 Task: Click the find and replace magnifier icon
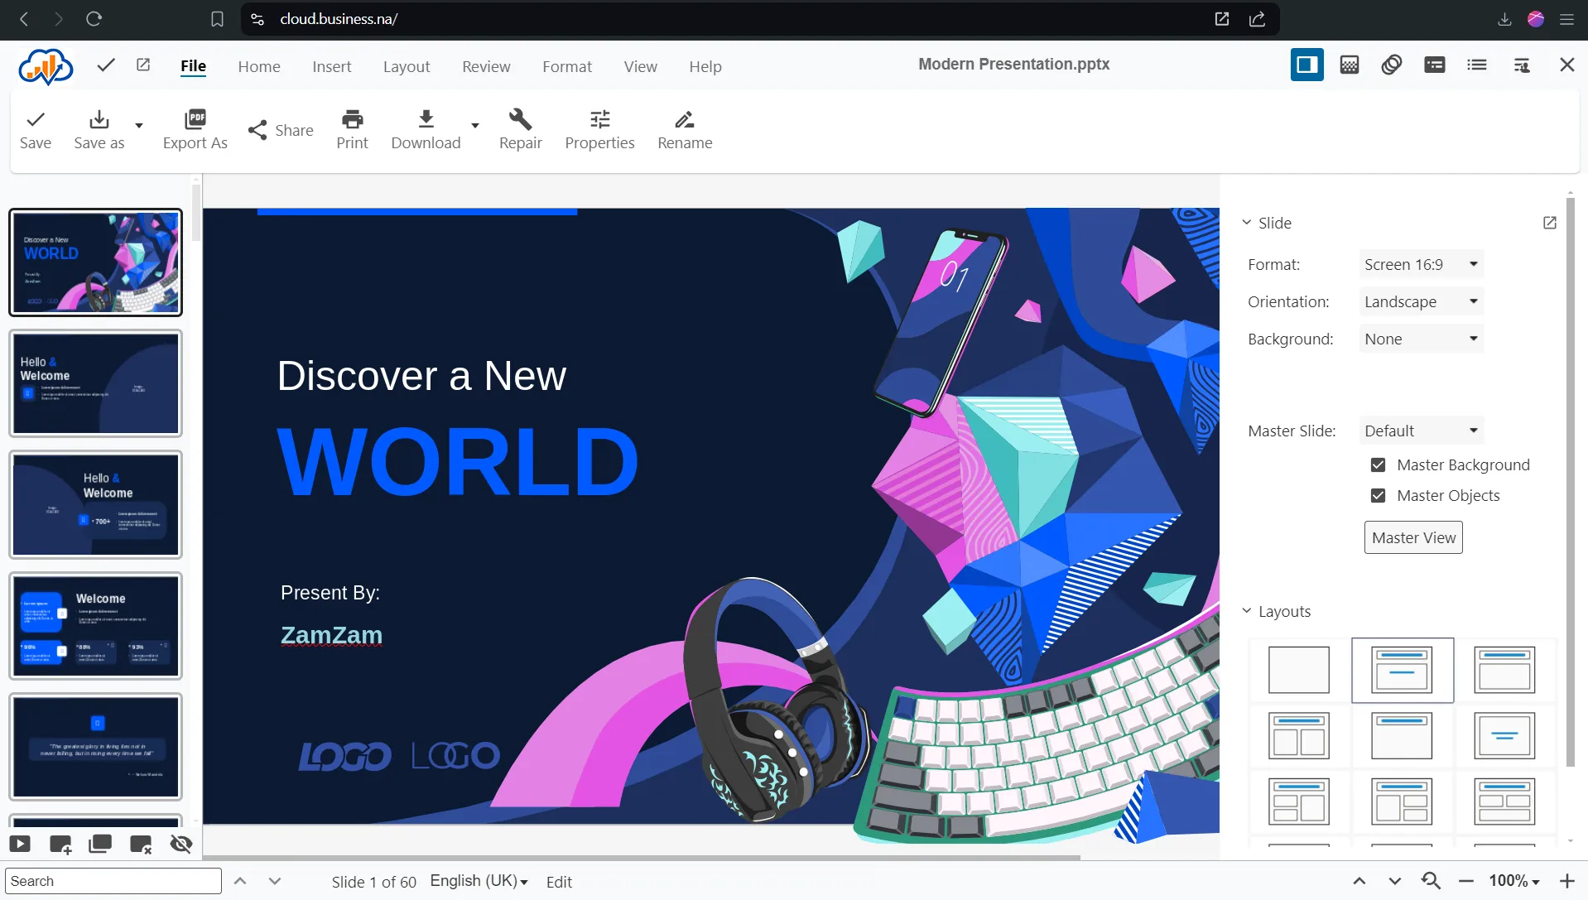tap(1432, 881)
